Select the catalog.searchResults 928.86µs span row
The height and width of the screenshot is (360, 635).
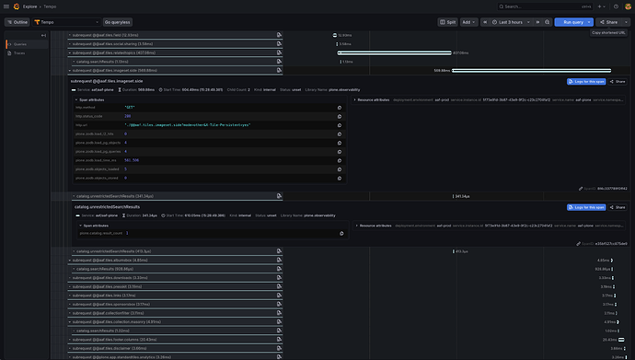pyautogui.click(x=177, y=269)
